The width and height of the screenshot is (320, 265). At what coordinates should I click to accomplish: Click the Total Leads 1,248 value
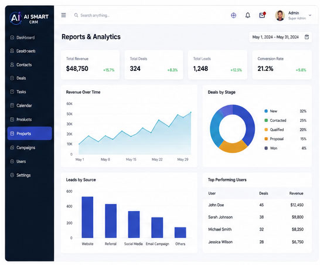point(200,69)
